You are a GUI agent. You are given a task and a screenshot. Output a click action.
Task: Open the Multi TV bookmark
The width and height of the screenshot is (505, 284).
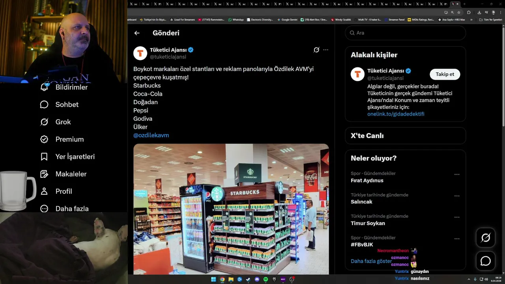[x=367, y=19]
